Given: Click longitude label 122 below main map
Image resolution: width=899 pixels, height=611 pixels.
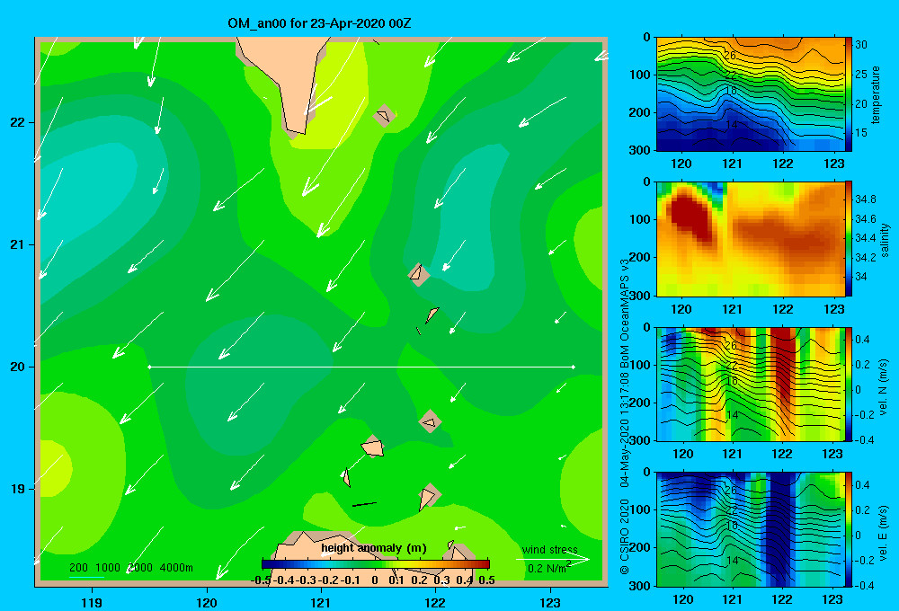Looking at the screenshot, I should [435, 602].
